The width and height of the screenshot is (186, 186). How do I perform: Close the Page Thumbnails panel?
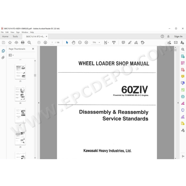click(x=33, y=49)
